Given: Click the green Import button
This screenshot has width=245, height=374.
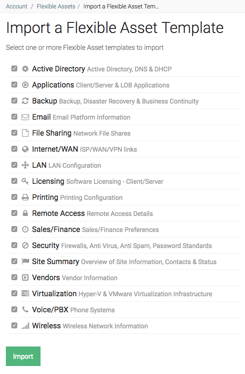Looking at the screenshot, I should point(23,356).
